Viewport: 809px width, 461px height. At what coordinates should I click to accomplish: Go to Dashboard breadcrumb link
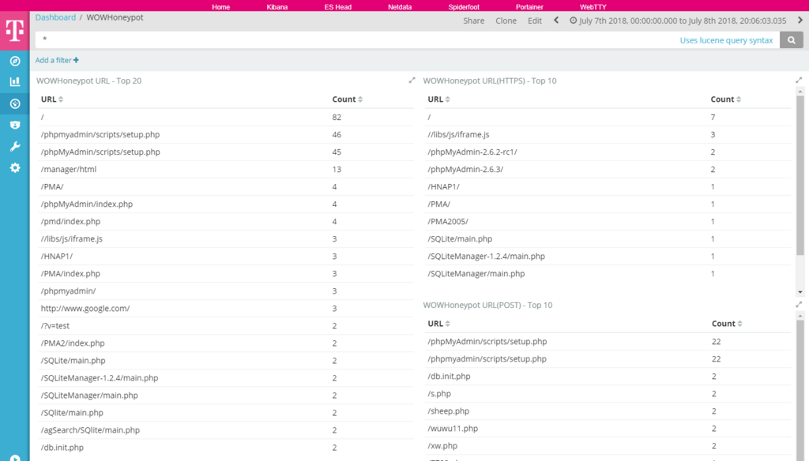55,17
